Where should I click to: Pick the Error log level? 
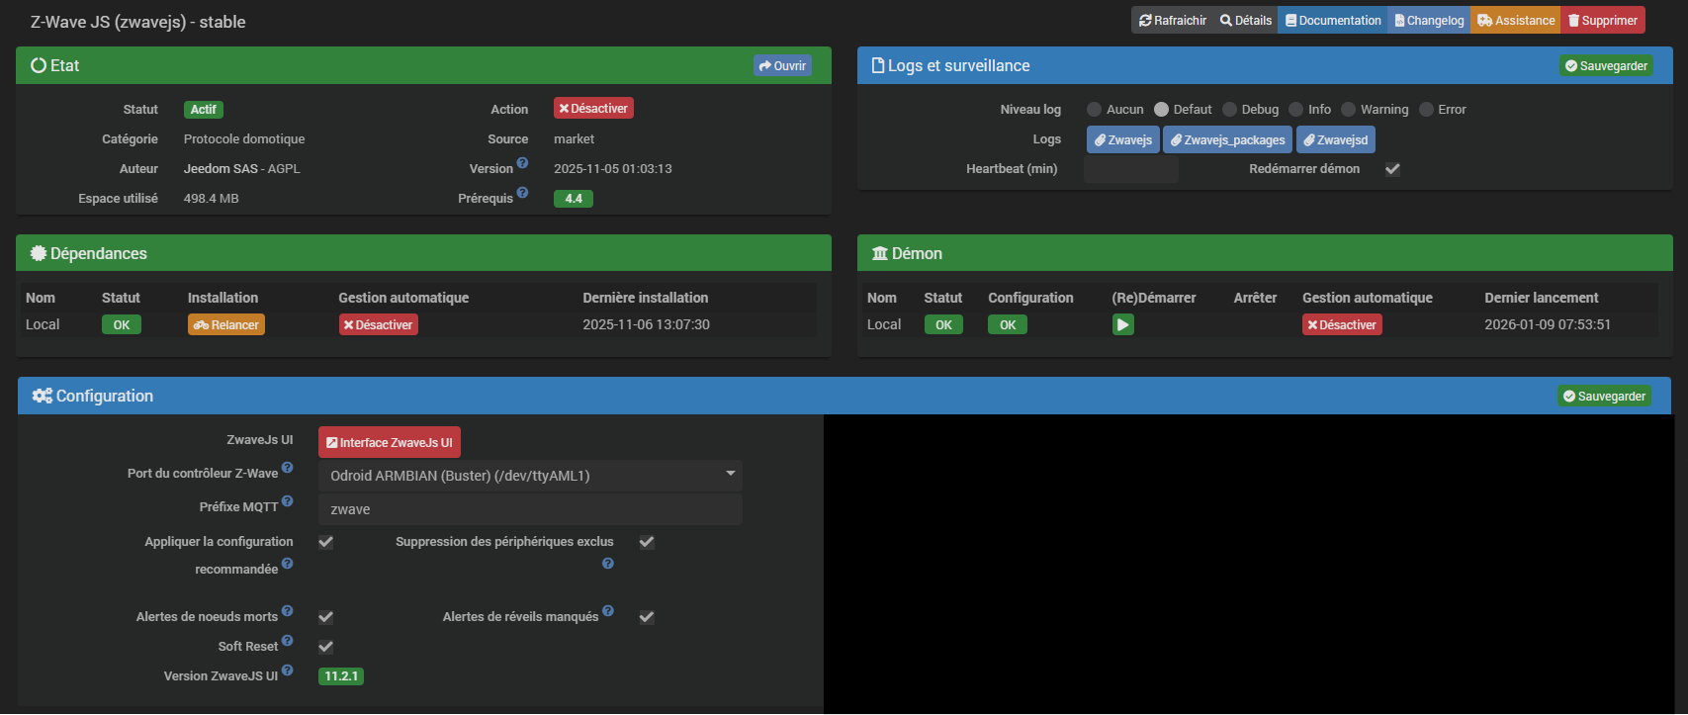[x=1426, y=110]
